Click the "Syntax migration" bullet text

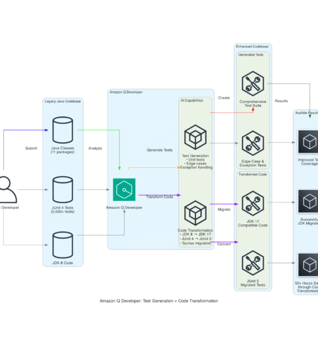click(x=195, y=243)
